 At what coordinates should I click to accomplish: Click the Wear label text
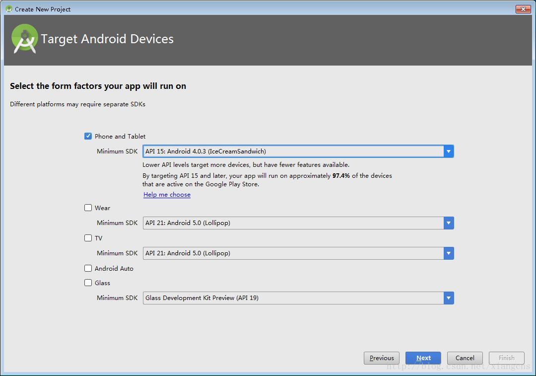(102, 208)
